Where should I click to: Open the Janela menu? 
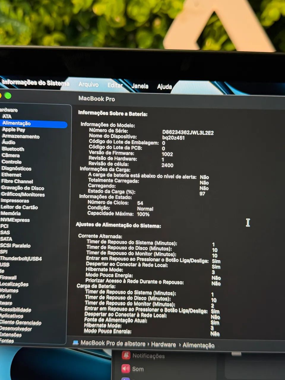click(140, 86)
